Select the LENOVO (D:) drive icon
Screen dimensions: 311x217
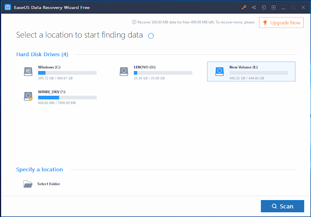point(124,72)
